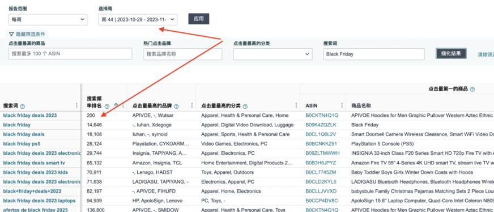494x212 pixels.
Task: Open search term 'black friday deals smart tv'
Action: point(34,163)
